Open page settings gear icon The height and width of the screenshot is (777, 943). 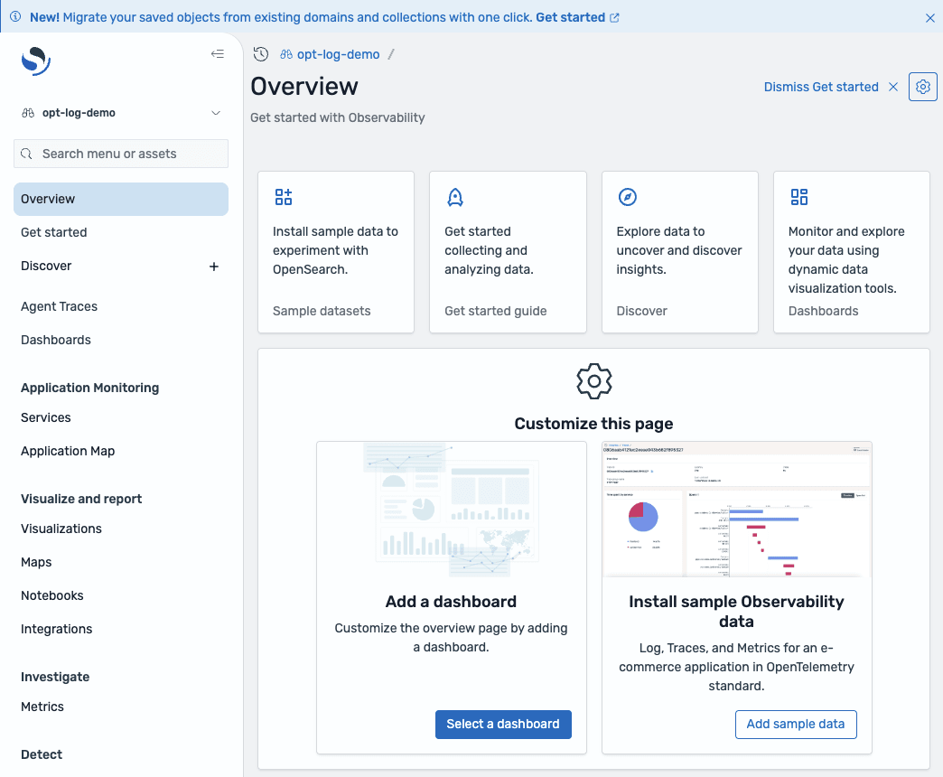[x=922, y=87]
